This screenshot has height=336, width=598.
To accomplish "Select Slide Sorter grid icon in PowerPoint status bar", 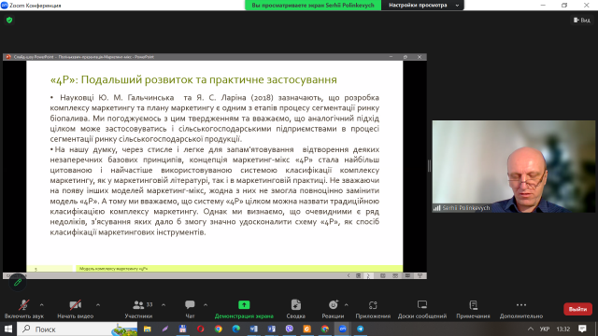I will coord(395,275).
